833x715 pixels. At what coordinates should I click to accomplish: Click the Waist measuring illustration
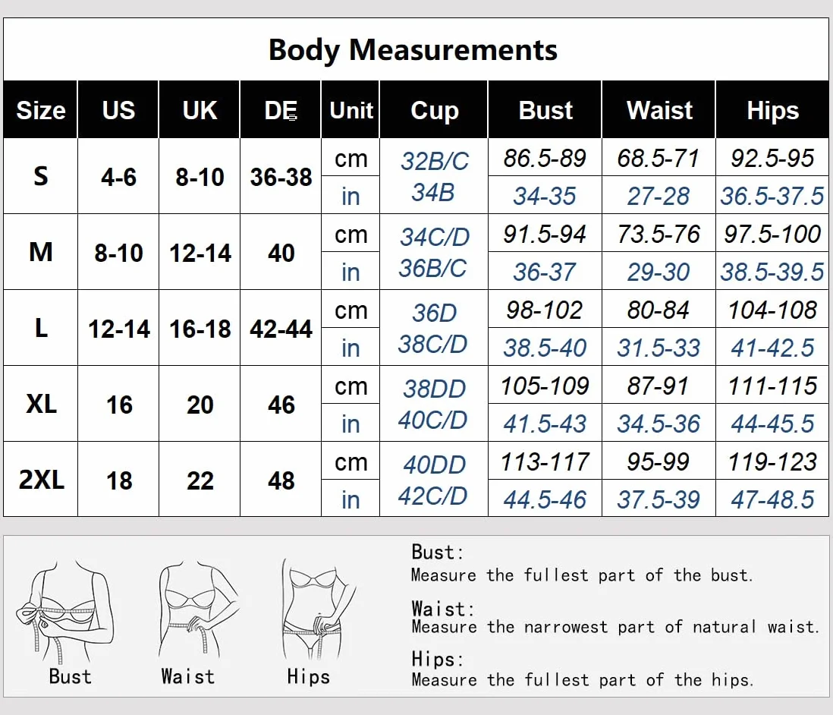[x=197, y=608]
